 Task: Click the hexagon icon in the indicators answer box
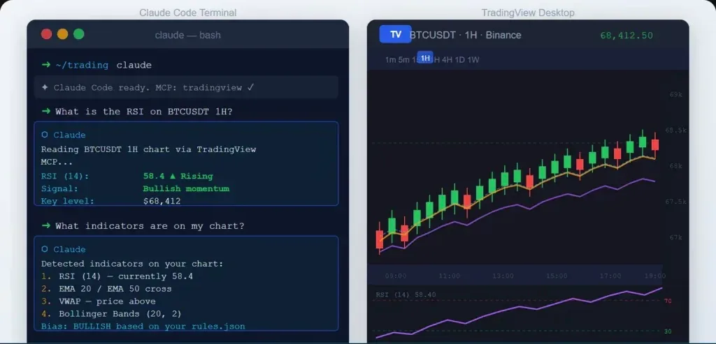45,249
